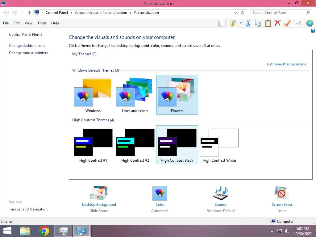The image size is (316, 237).
Task: Open the dropdown arrow beside folder options icon
Action: coord(241,23)
